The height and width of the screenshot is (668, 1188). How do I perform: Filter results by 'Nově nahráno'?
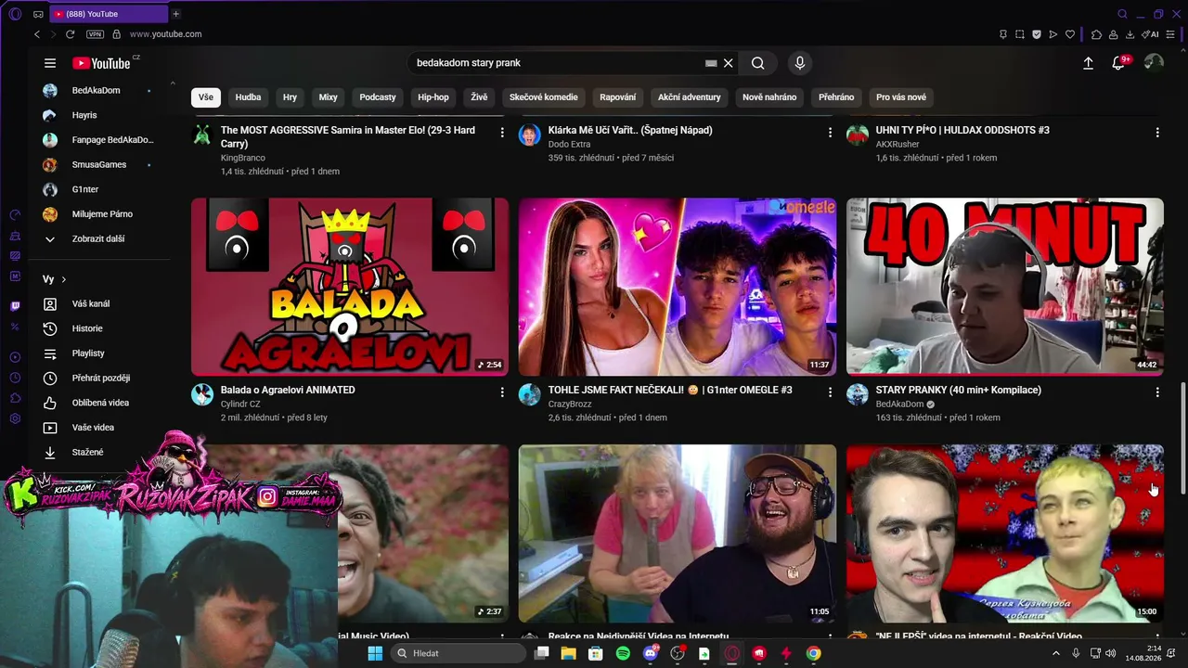pyautogui.click(x=769, y=97)
